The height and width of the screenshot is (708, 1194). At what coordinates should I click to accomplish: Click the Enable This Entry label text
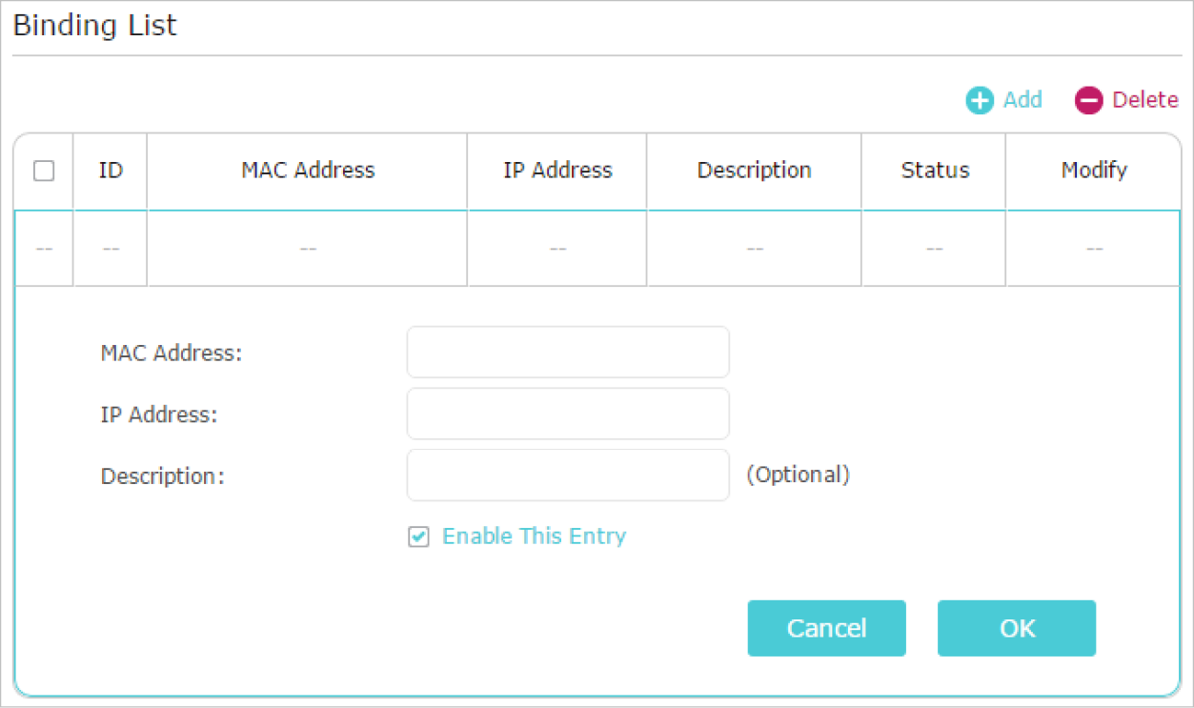(x=534, y=536)
